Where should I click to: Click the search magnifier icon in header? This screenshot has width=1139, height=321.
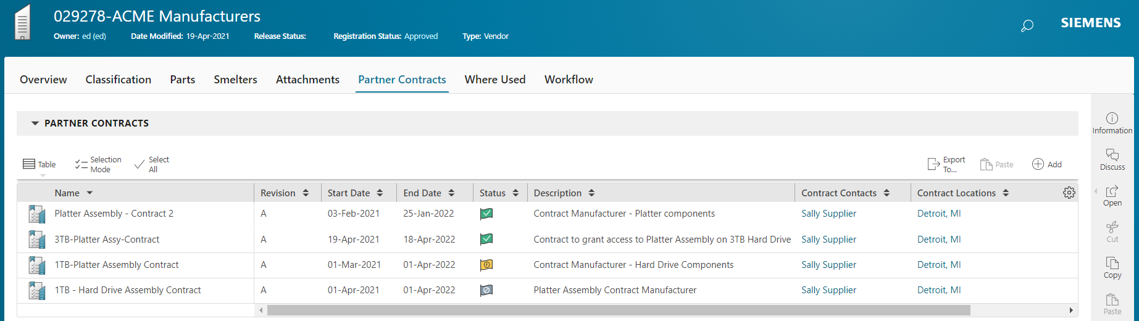[1027, 26]
